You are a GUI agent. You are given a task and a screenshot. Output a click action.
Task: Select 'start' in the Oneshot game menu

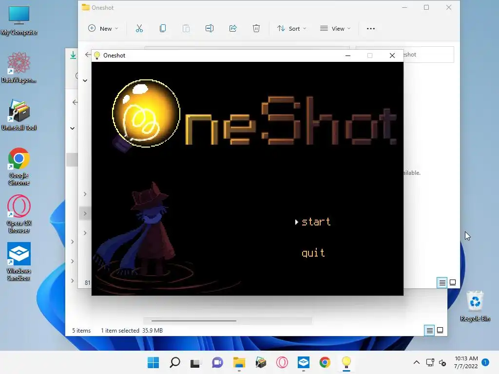[x=316, y=222]
